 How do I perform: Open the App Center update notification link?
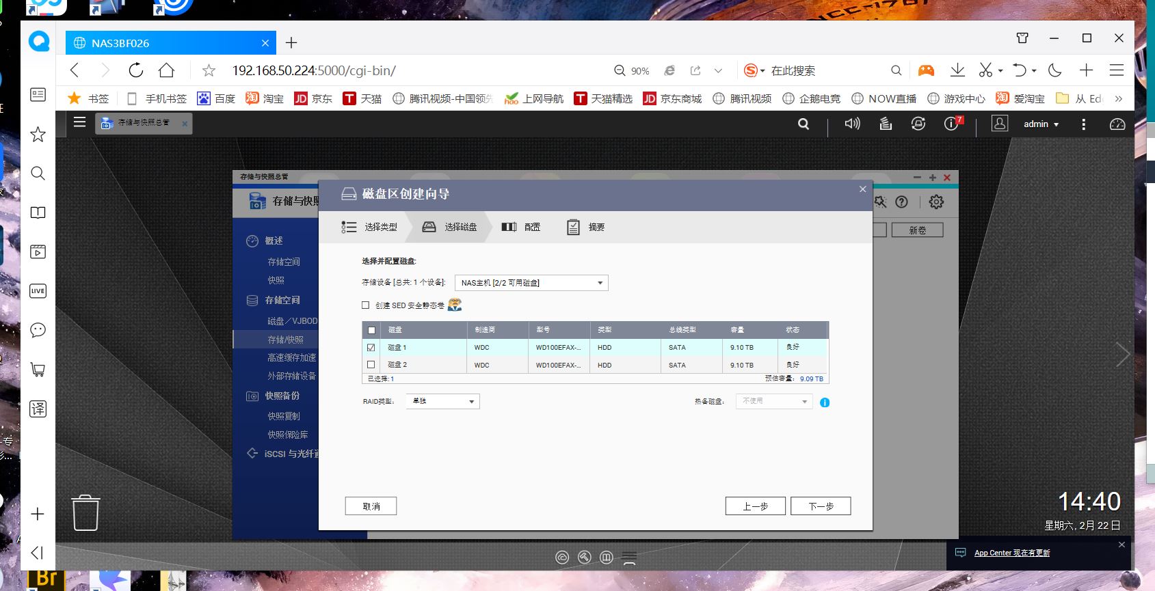(x=1012, y=553)
